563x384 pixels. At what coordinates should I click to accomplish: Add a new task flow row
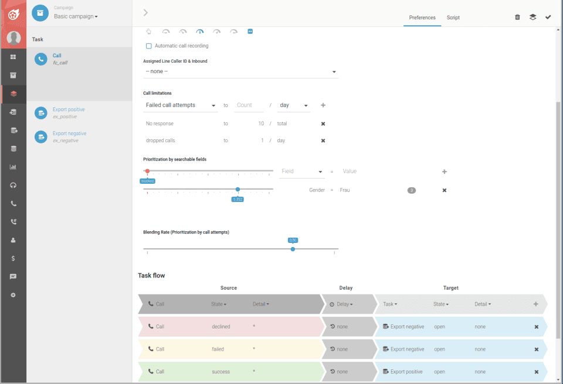pos(535,304)
